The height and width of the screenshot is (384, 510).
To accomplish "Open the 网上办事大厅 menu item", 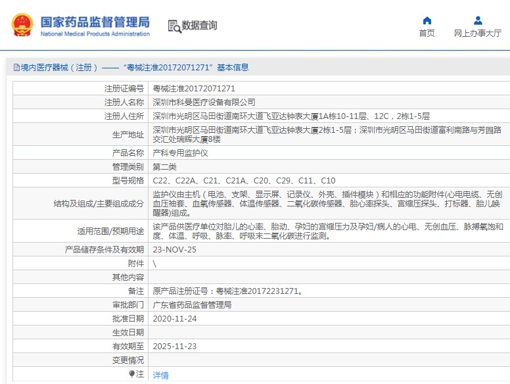I will [x=478, y=34].
